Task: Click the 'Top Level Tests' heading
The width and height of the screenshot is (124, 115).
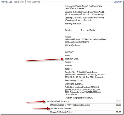Action: click(88, 30)
